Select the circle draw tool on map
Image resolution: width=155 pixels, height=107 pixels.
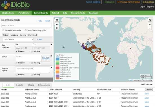tap(57, 28)
